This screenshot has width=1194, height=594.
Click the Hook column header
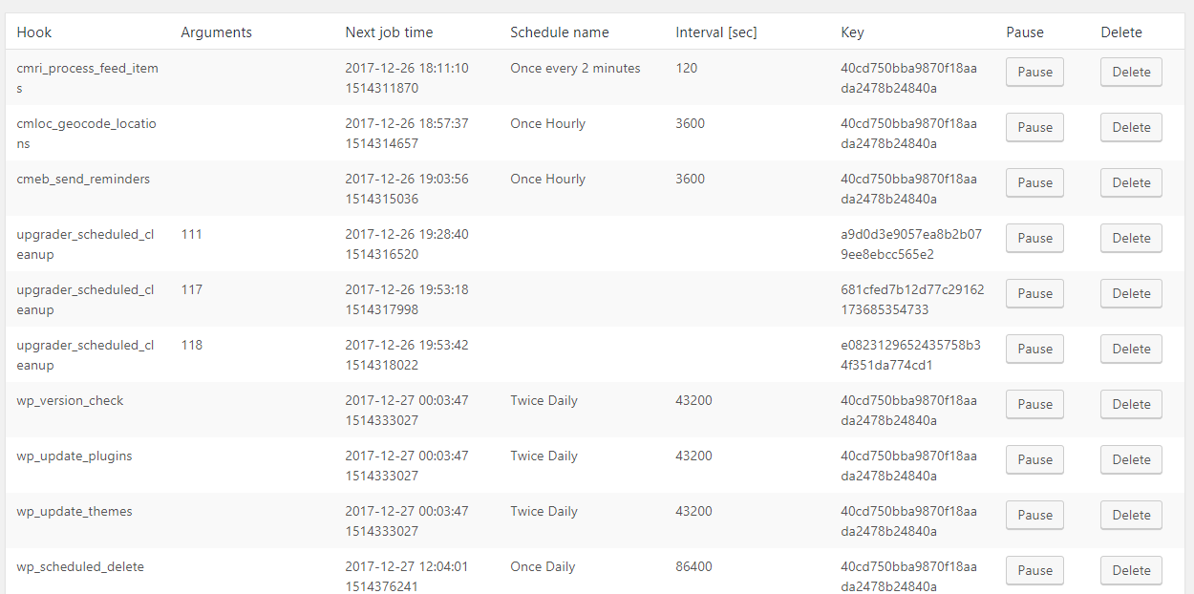[x=34, y=32]
